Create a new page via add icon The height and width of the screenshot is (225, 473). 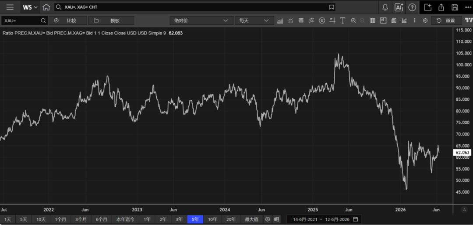[427, 7]
